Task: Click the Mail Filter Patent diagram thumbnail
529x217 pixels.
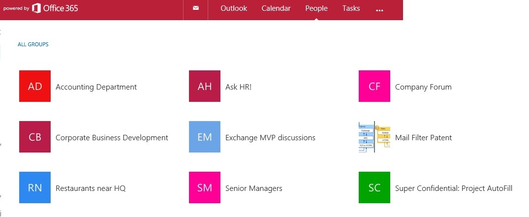Action: [374, 137]
